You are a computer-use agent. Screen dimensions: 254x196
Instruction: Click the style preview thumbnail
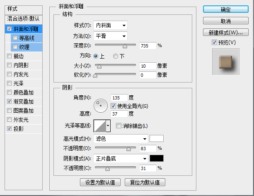pos(226,62)
